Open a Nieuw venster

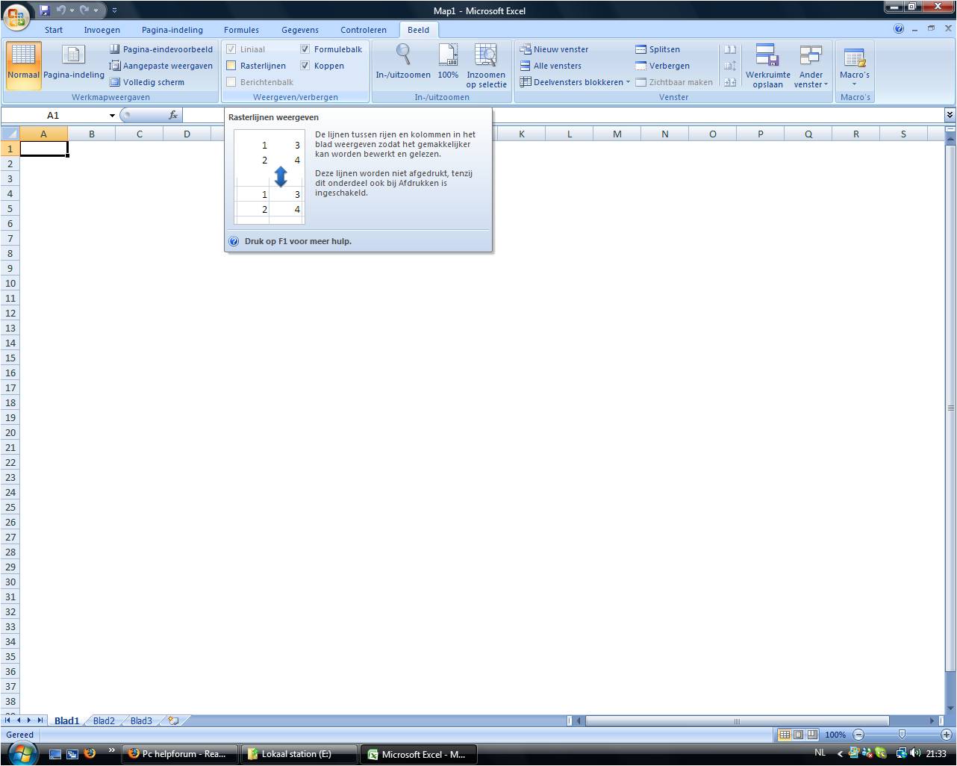click(x=554, y=49)
